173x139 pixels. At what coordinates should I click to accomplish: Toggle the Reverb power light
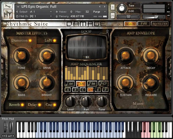tap(22, 105)
